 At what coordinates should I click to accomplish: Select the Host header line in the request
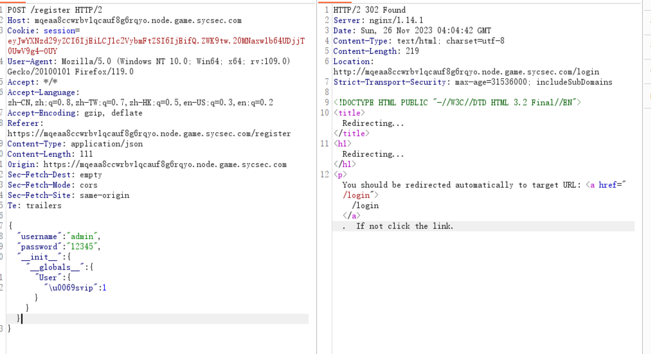124,20
